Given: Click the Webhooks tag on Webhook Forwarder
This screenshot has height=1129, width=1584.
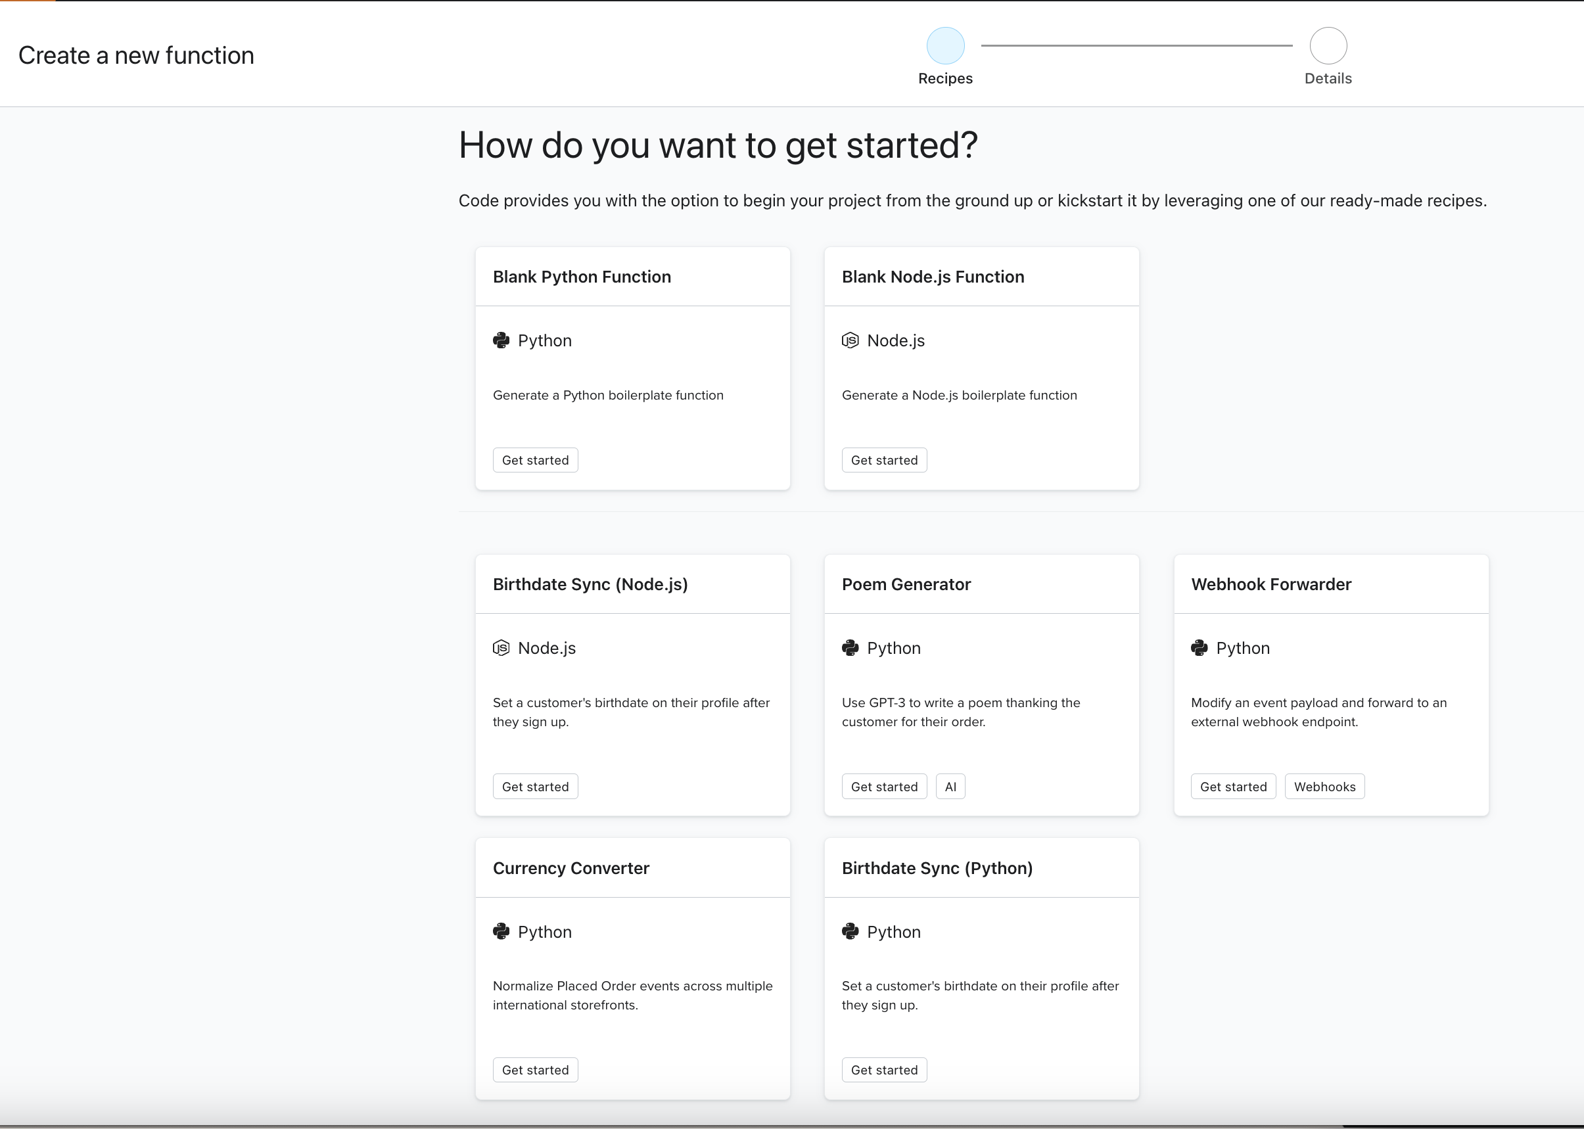Looking at the screenshot, I should (1324, 786).
